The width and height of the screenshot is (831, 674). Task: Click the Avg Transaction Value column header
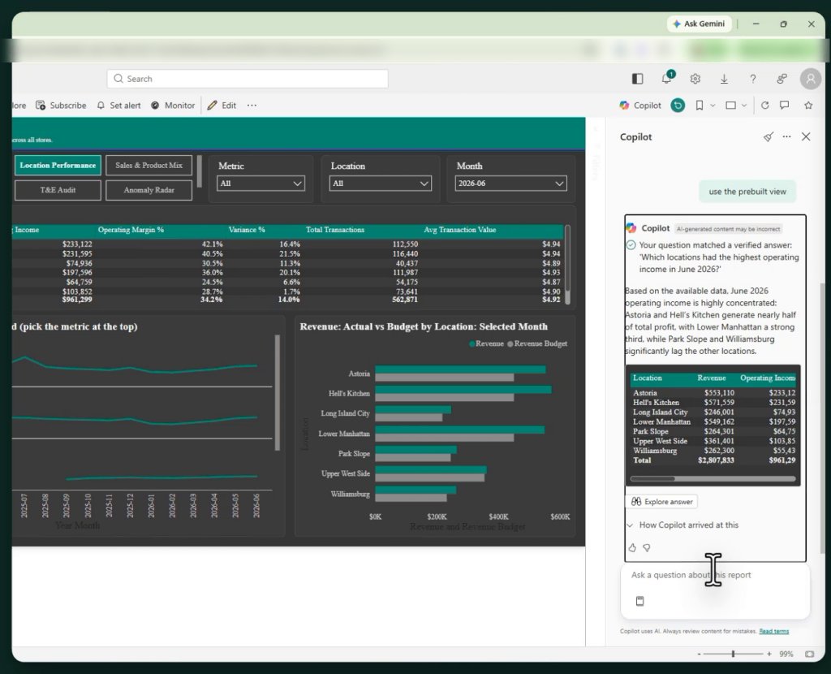pos(460,230)
